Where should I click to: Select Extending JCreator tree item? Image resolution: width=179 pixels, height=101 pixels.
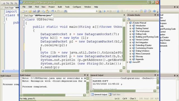point(143,45)
